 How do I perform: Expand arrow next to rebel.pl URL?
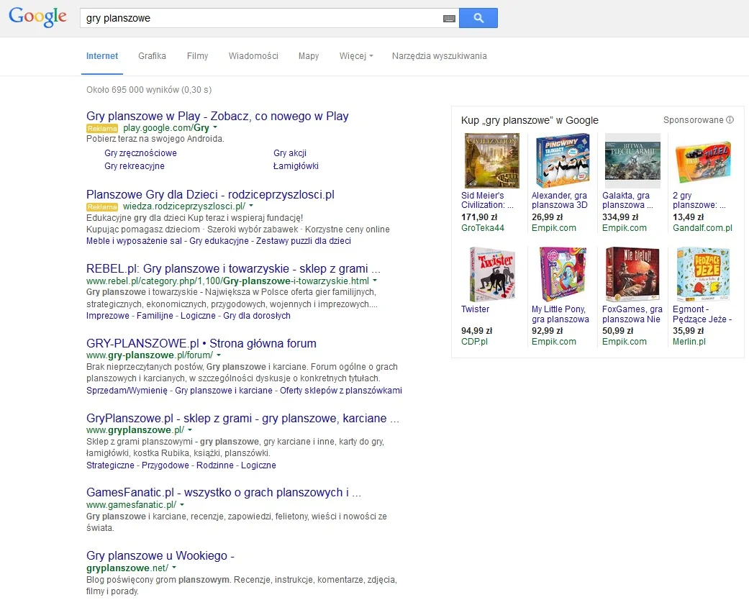(x=375, y=281)
